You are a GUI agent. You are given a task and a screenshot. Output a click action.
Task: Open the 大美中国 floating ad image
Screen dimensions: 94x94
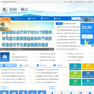(5, 24)
